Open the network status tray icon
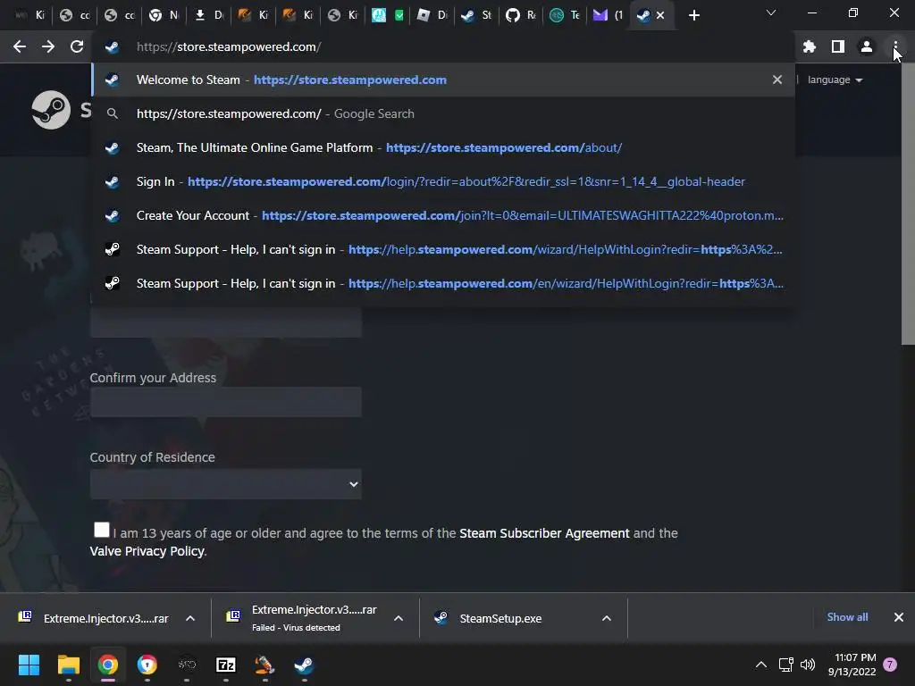Image resolution: width=915 pixels, height=686 pixels. [785, 665]
